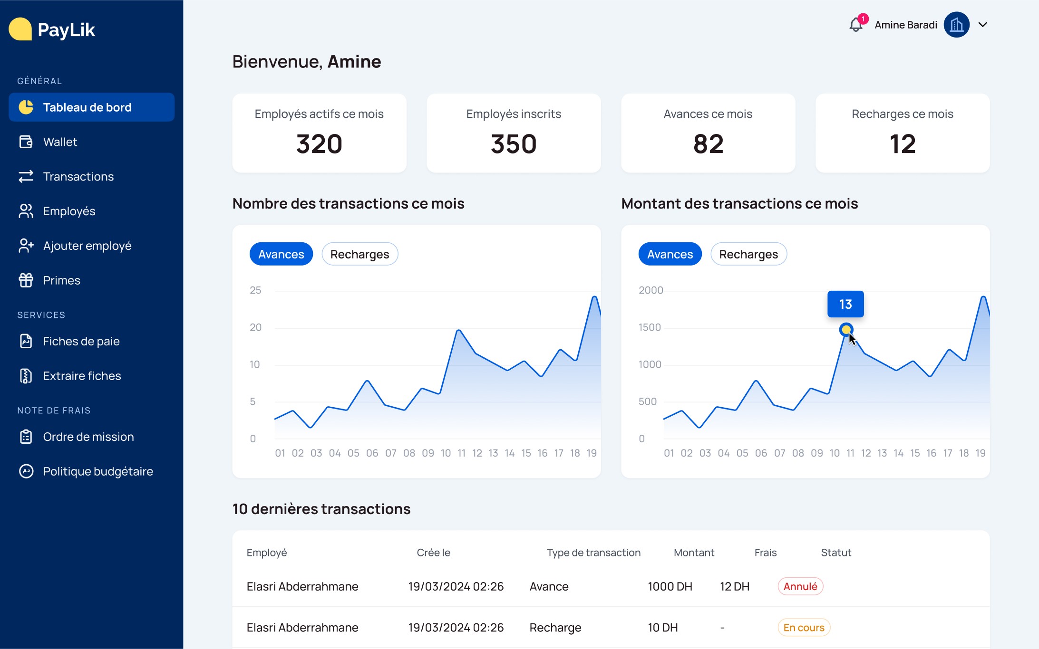Expand the user account chevron dropdown
The width and height of the screenshot is (1039, 649).
(x=983, y=25)
